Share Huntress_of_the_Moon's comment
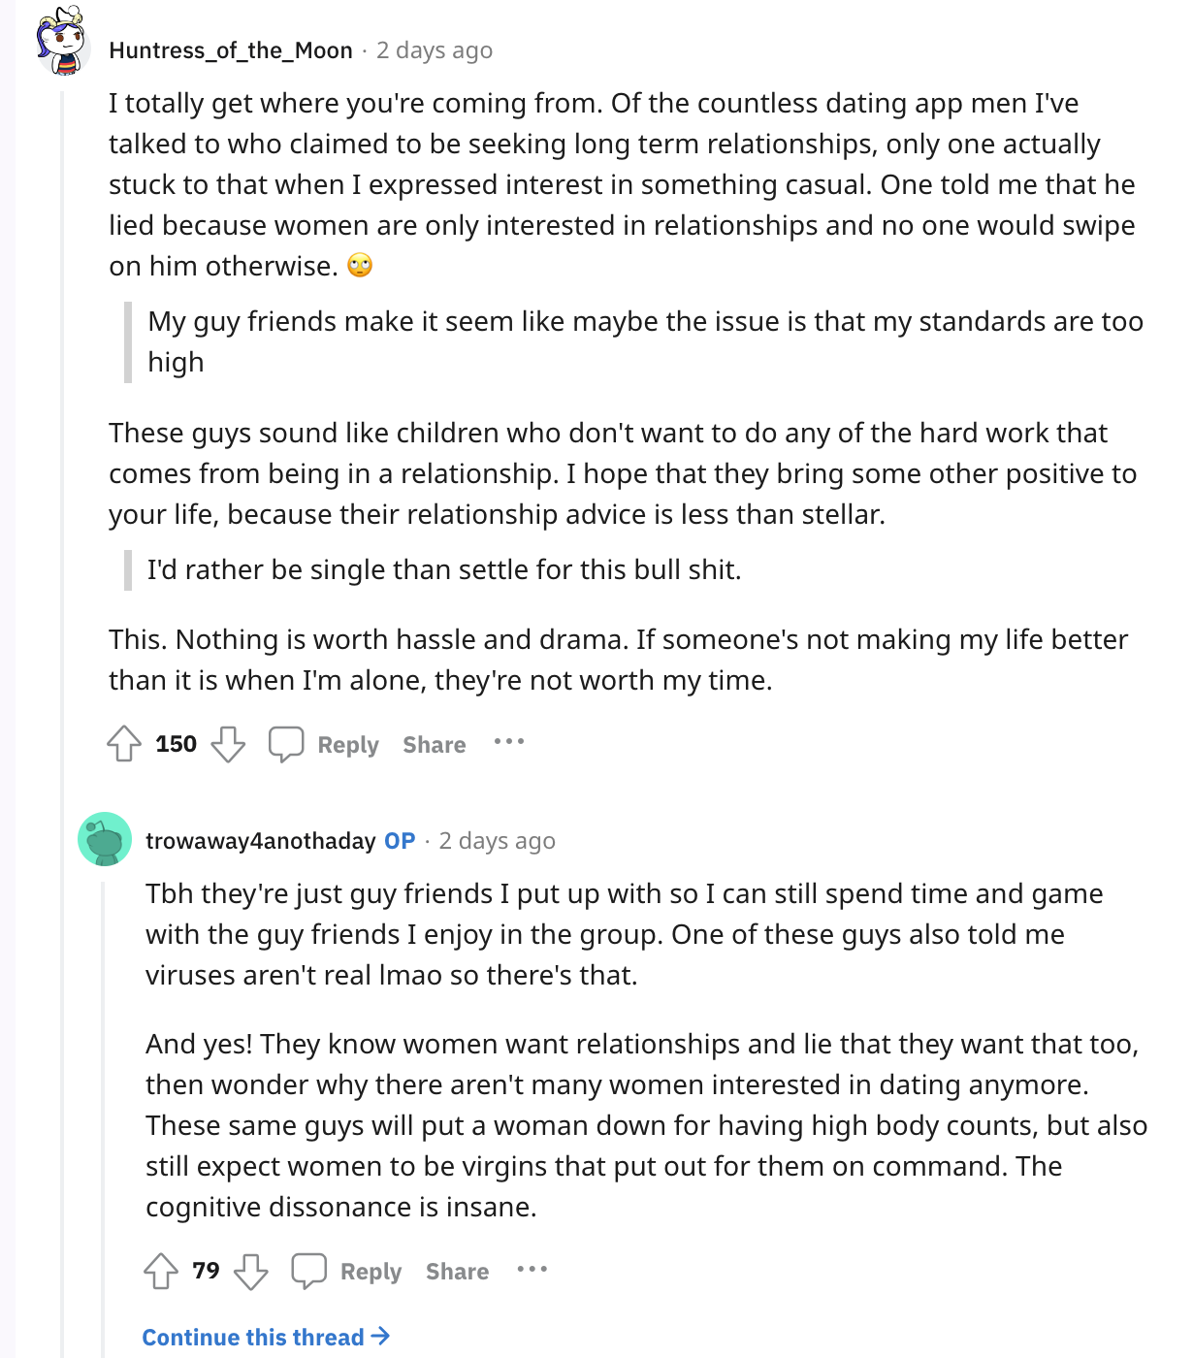1193x1358 pixels. click(x=435, y=745)
